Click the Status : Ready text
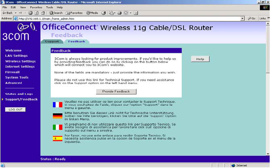The height and width of the screenshot is (168, 270). (53, 159)
